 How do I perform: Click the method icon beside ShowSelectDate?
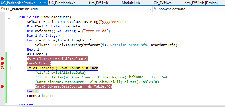[155, 9]
